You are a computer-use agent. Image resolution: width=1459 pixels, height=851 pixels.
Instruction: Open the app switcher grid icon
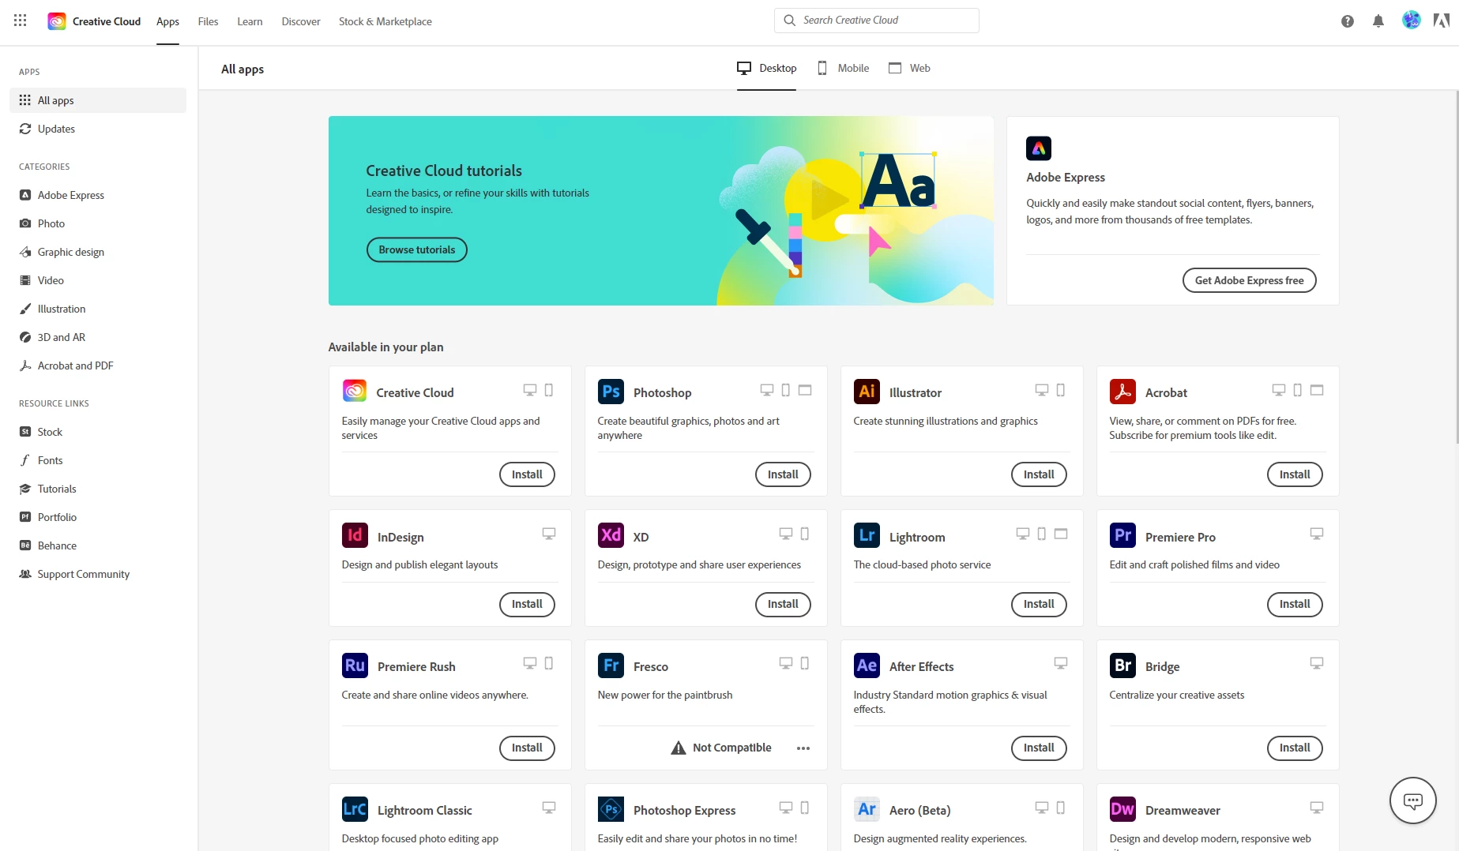point(21,21)
